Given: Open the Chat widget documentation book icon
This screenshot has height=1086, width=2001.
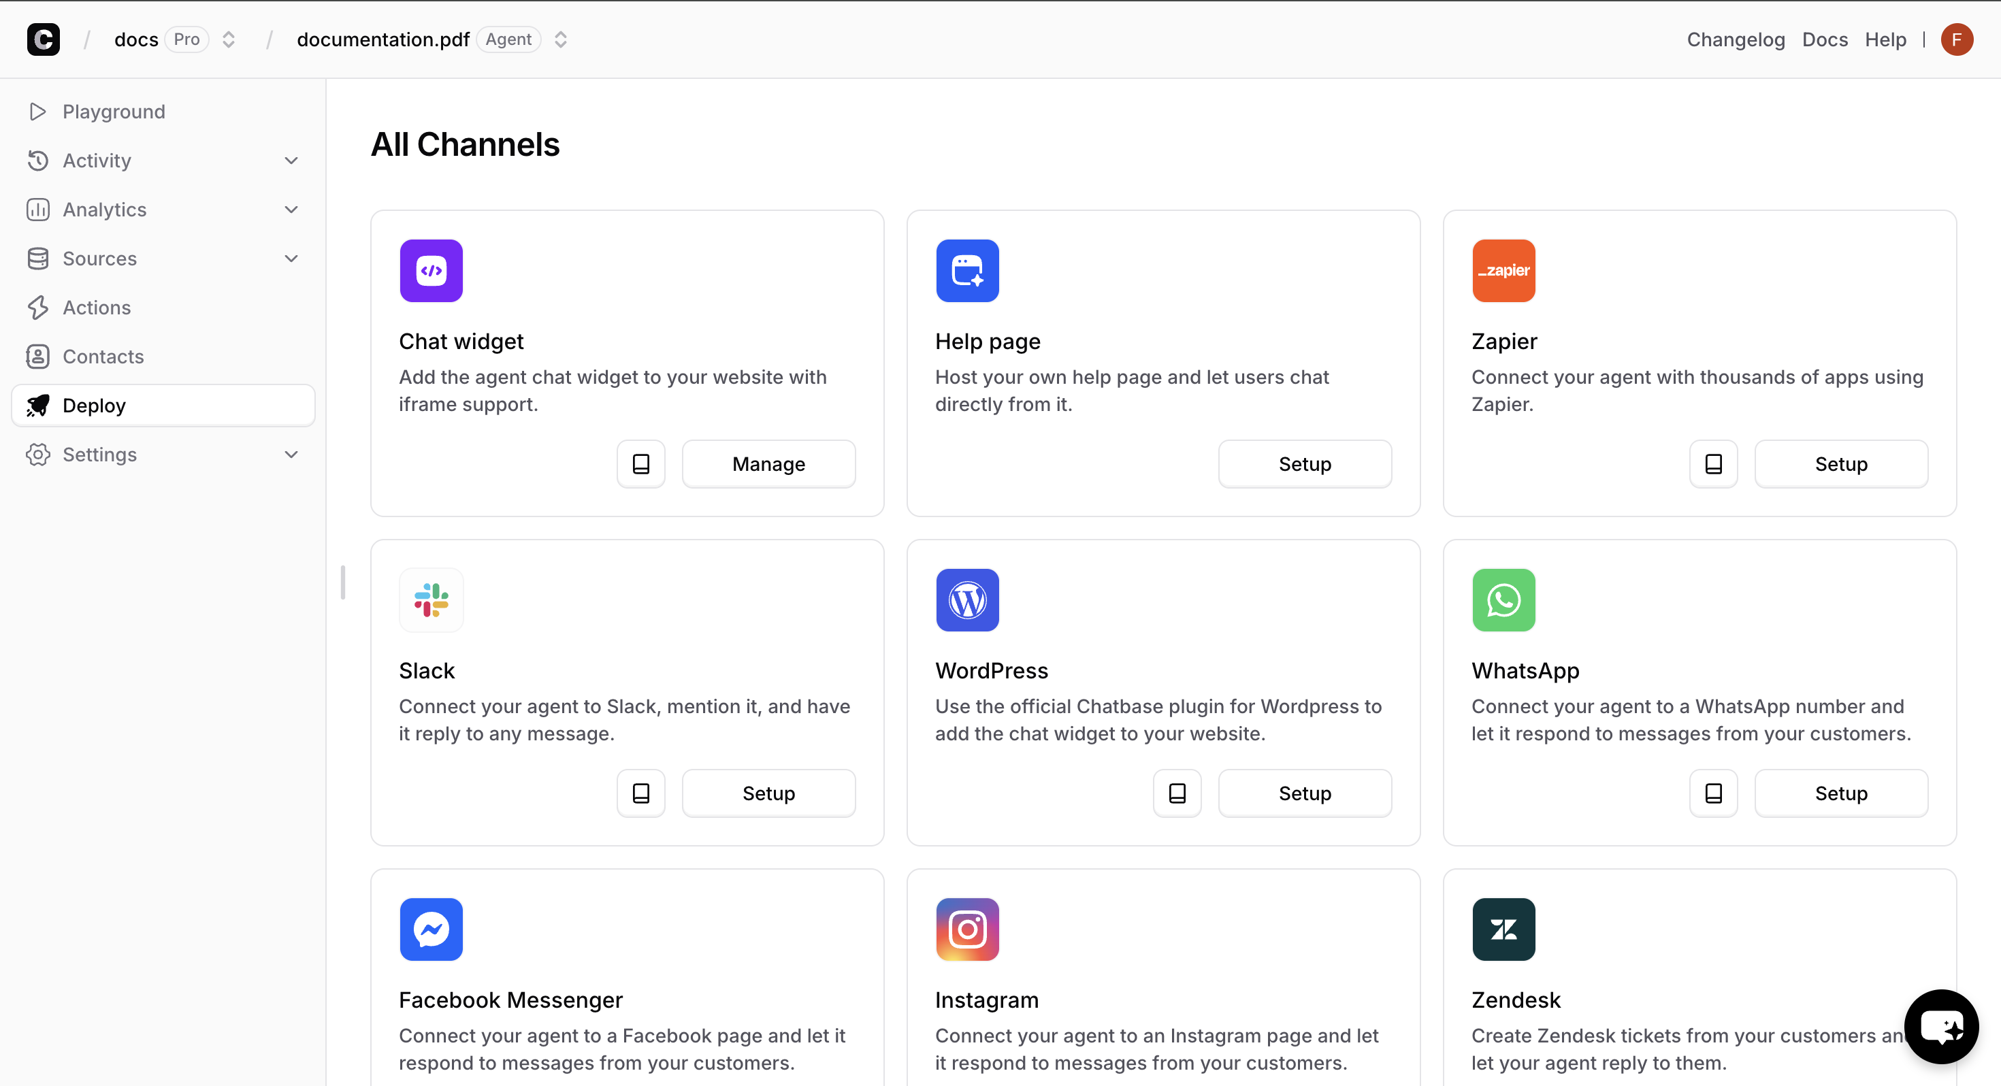Looking at the screenshot, I should pos(641,464).
